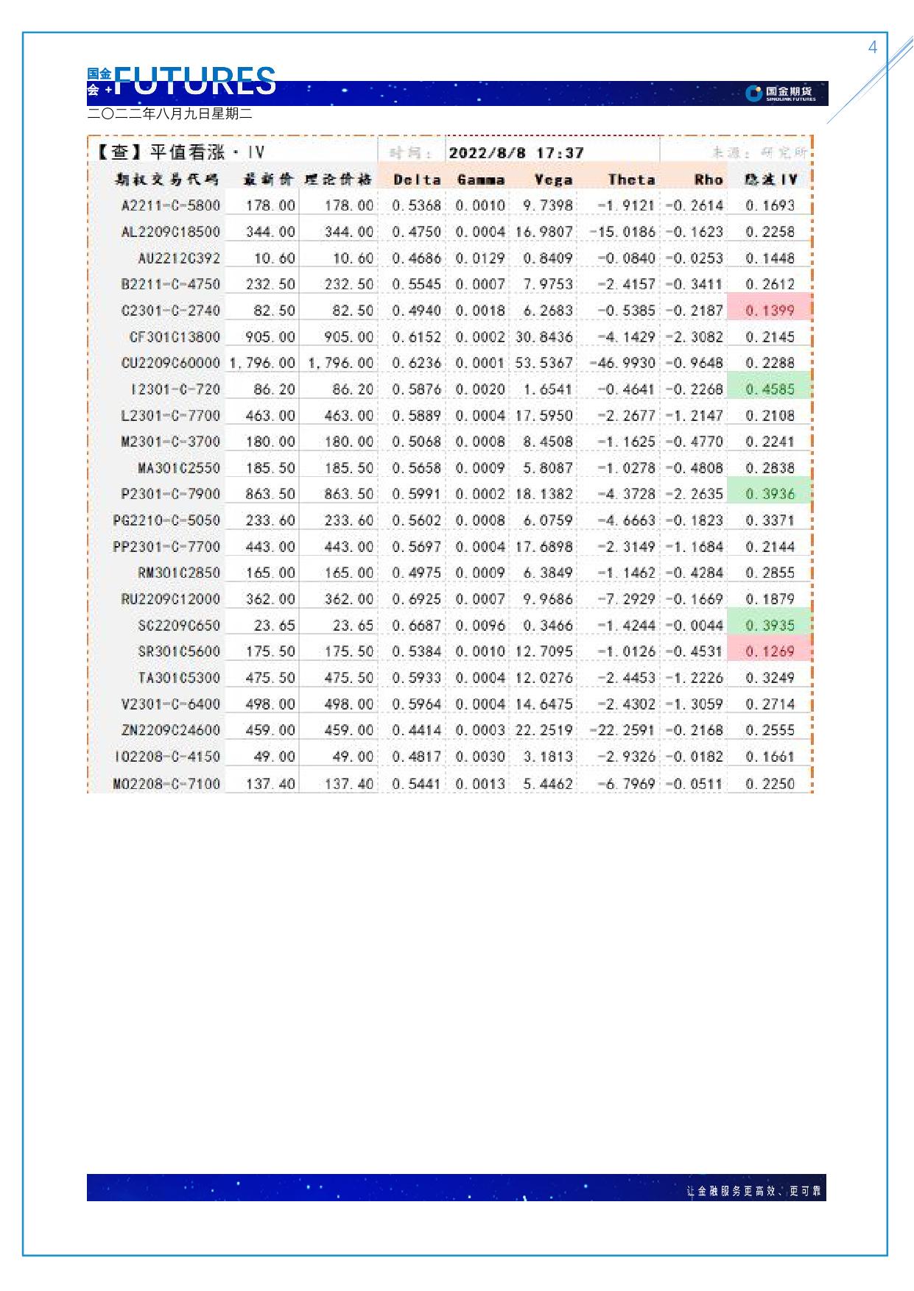This screenshot has height=1291, width=914.
Task: Click option code AU2212C392
Action: (179, 258)
